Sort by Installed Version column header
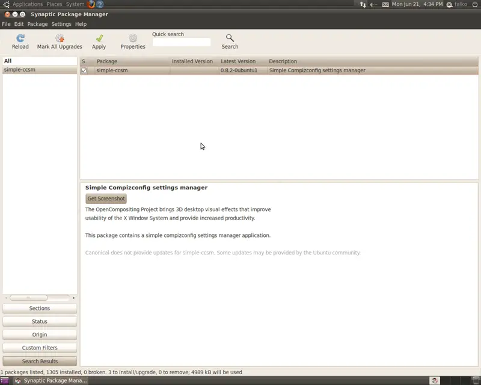481x385 pixels. [194, 61]
